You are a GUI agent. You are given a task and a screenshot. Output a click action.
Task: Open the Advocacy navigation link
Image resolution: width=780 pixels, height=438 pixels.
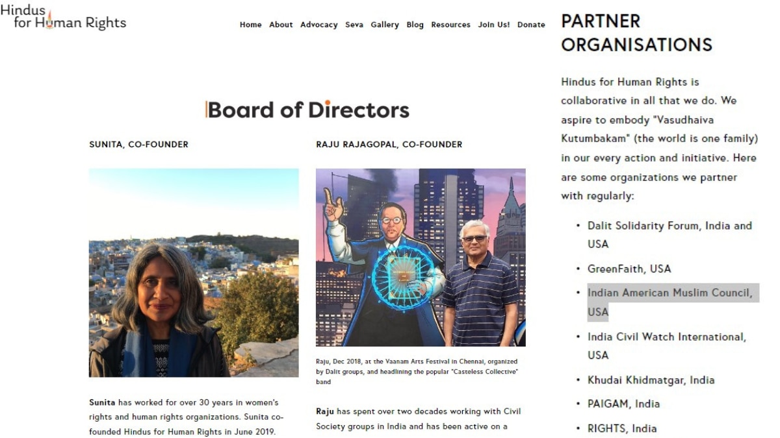click(318, 25)
